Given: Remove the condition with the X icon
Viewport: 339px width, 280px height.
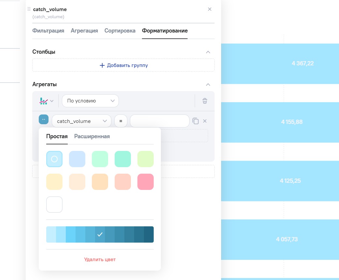Looking at the screenshot, I should pyautogui.click(x=205, y=121).
